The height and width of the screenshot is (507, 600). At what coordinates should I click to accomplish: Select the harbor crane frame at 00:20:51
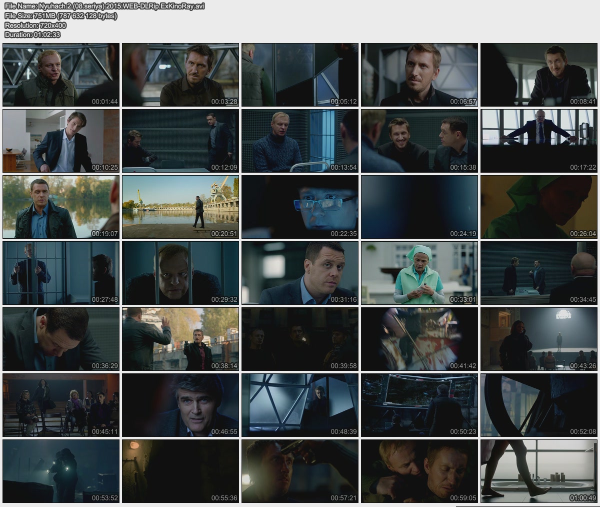click(x=180, y=207)
